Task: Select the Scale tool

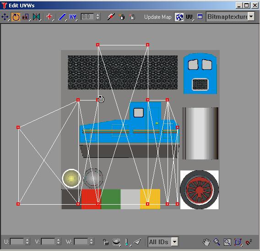Action: point(26,17)
